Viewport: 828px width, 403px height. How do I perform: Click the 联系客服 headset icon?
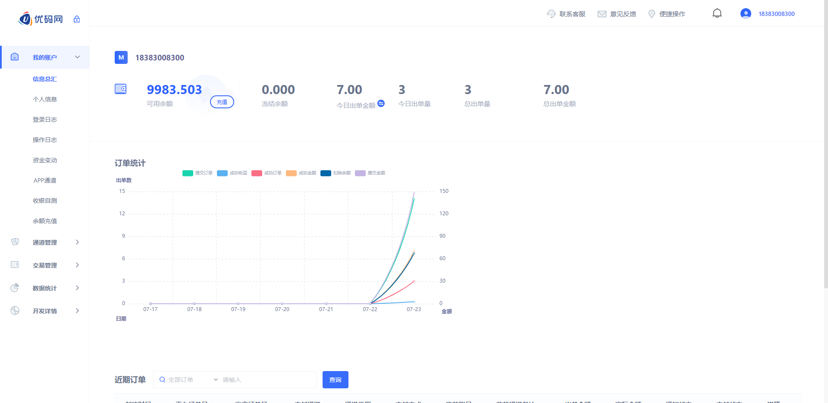551,14
